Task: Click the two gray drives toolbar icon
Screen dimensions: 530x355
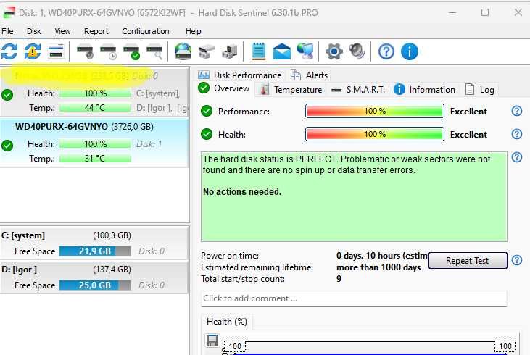Action: 206,51
